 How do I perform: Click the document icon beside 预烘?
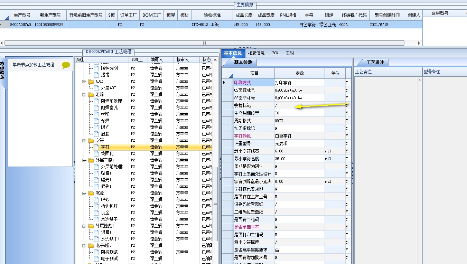point(96,121)
